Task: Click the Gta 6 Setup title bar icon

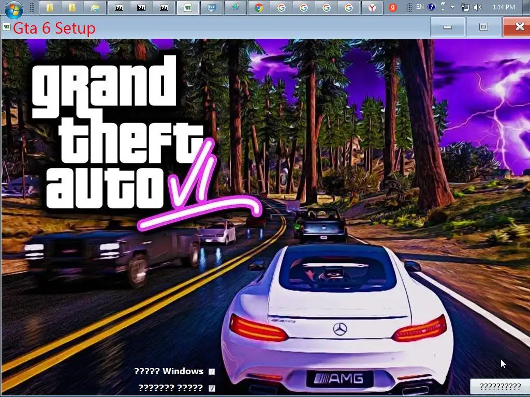Action: [6, 27]
